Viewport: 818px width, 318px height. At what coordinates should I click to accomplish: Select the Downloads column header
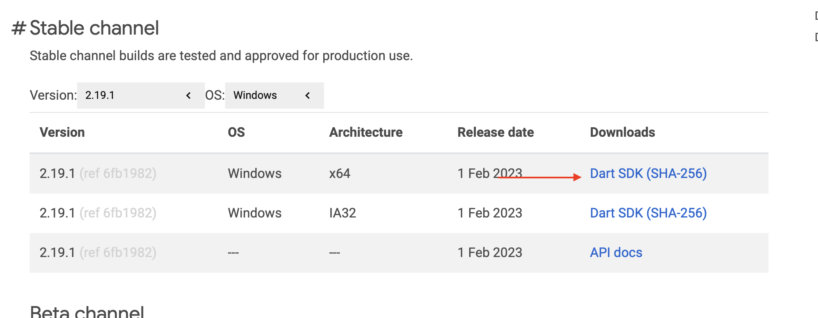623,132
